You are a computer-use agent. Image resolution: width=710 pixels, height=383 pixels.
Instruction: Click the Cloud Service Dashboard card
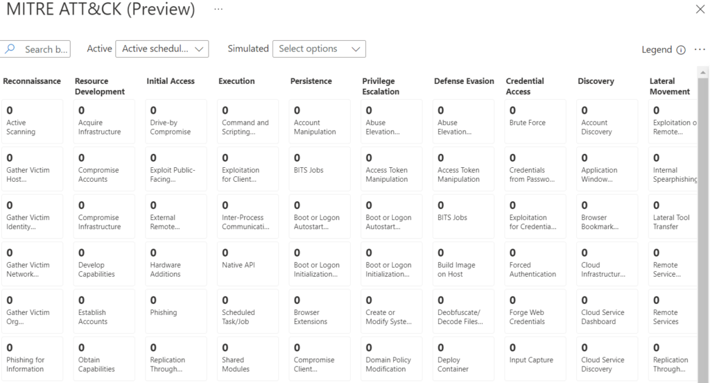[607, 312]
